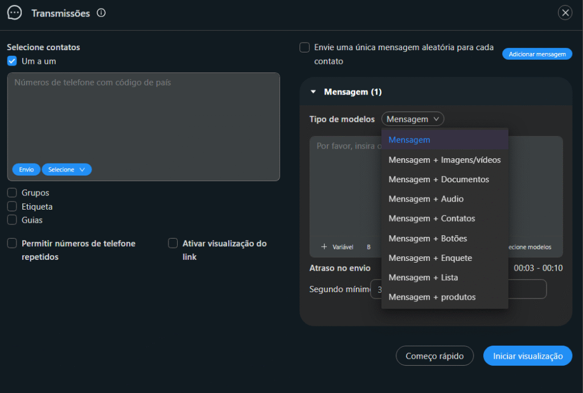Click the info icon beside Transmissões
Viewport: 583px width, 393px height.
pyautogui.click(x=101, y=13)
